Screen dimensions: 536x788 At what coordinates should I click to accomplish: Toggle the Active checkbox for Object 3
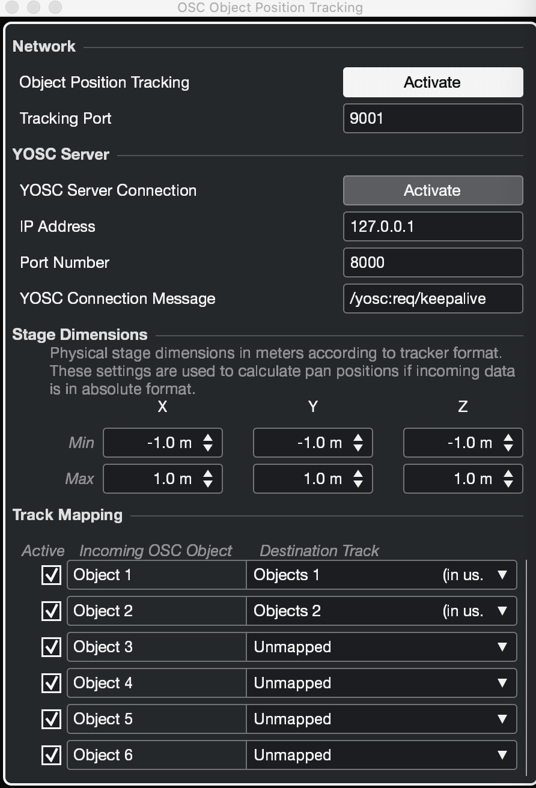click(x=51, y=647)
